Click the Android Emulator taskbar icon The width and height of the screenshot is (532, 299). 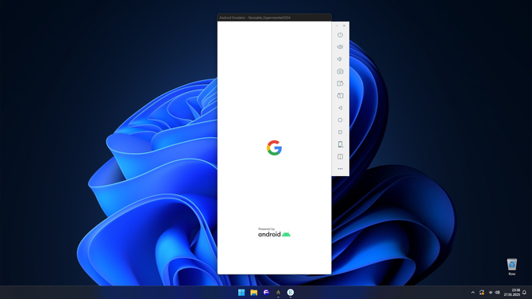click(x=291, y=292)
